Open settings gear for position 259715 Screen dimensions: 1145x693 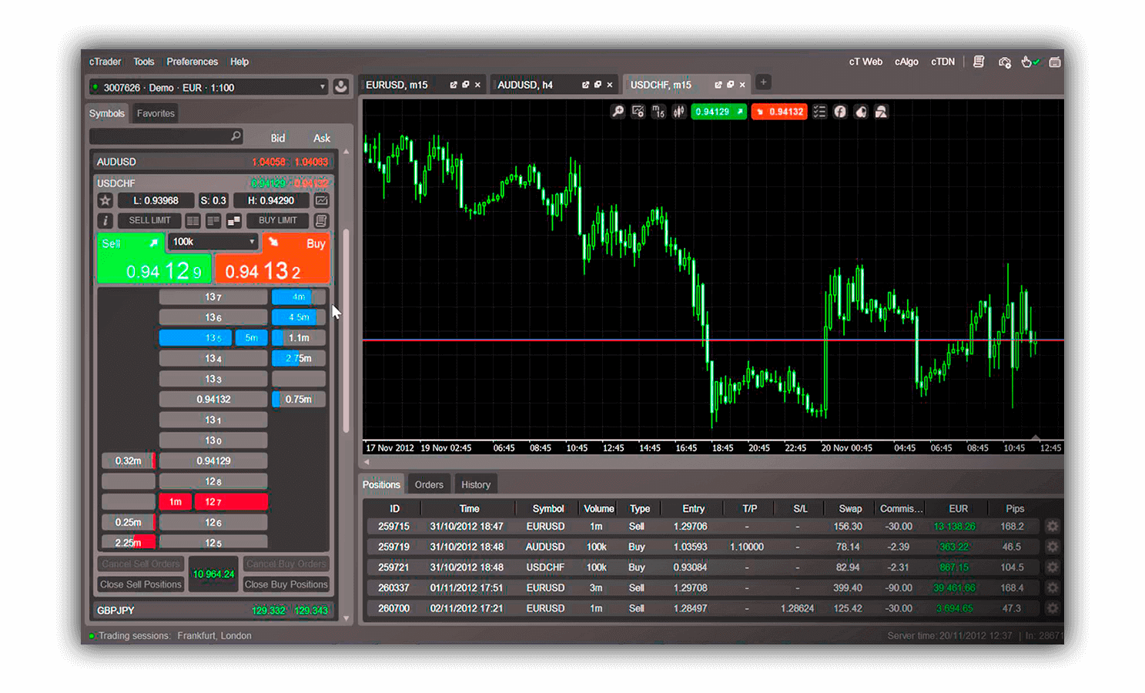click(1053, 527)
